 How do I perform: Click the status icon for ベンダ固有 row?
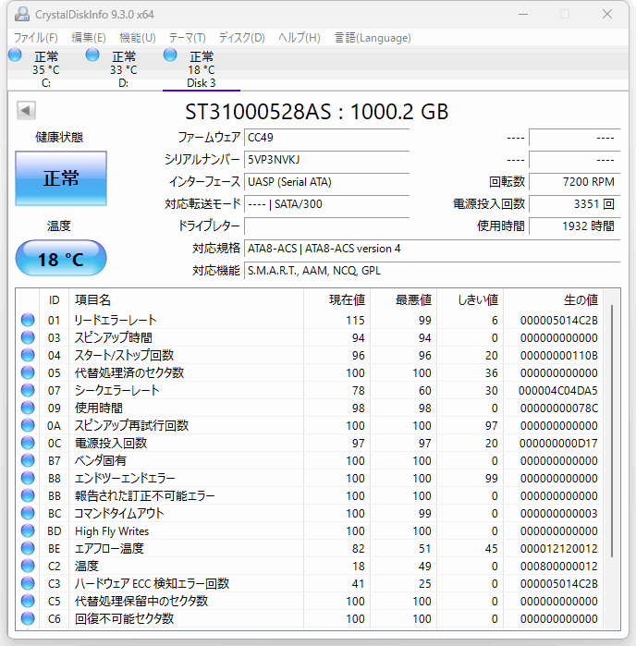tap(28, 460)
